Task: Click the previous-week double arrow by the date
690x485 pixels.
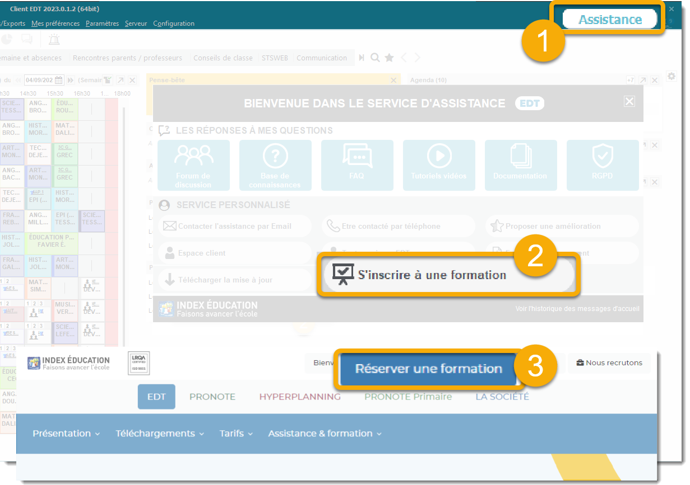Action: point(18,80)
